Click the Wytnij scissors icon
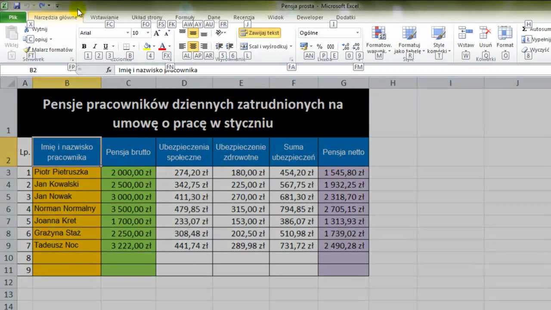551x310 pixels. pyautogui.click(x=27, y=29)
